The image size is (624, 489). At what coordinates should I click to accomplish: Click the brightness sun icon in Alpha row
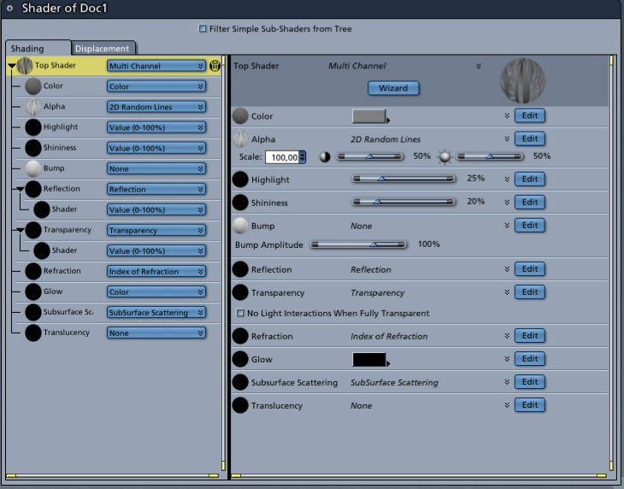click(x=444, y=156)
